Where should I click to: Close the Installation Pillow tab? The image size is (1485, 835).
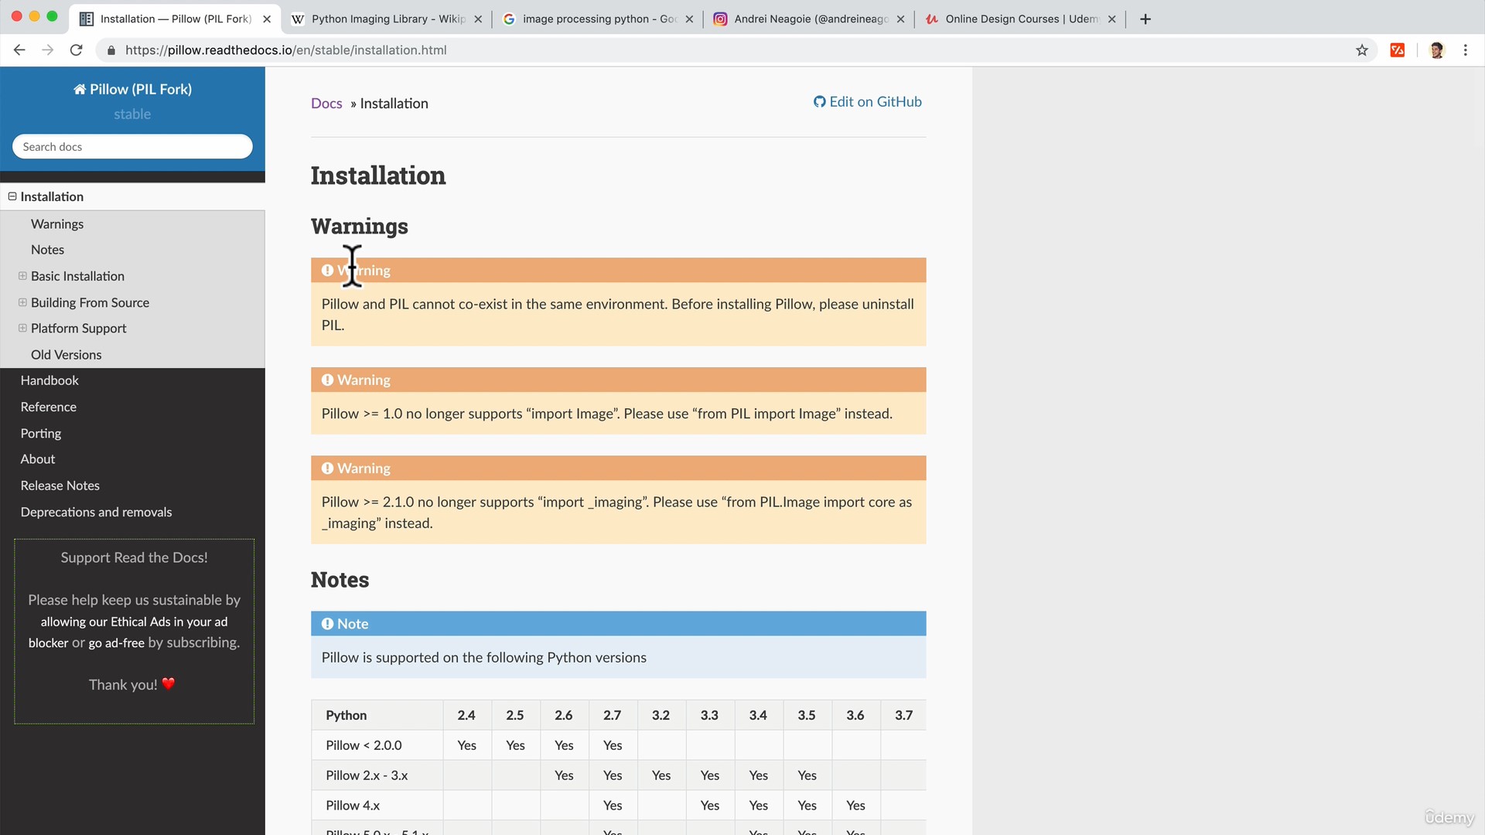coord(267,19)
